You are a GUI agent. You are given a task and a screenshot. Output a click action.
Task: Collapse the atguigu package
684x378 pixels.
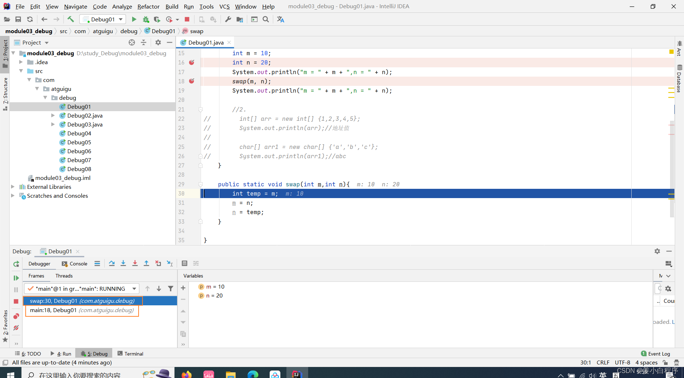pos(37,89)
